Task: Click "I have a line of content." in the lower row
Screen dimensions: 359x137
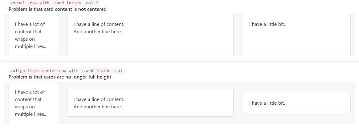Action: click(x=99, y=99)
